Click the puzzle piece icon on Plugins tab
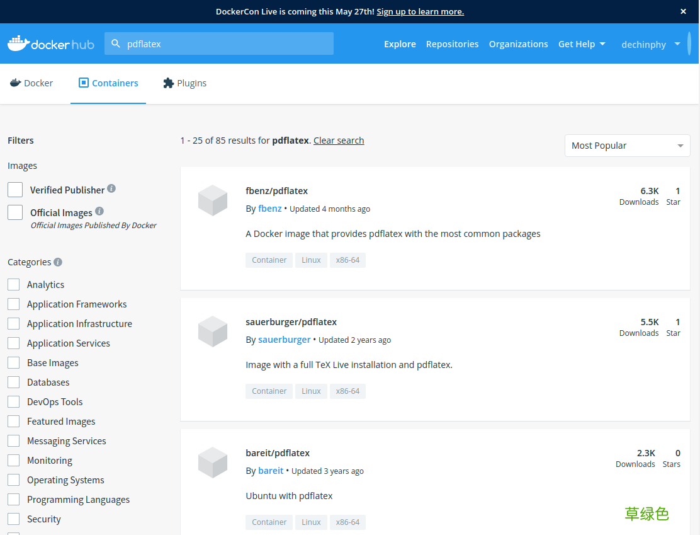The width and height of the screenshot is (700, 535). pyautogui.click(x=167, y=83)
